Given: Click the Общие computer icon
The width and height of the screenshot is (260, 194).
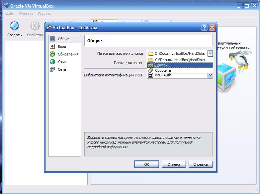Looking at the screenshot, I should click(x=52, y=39).
